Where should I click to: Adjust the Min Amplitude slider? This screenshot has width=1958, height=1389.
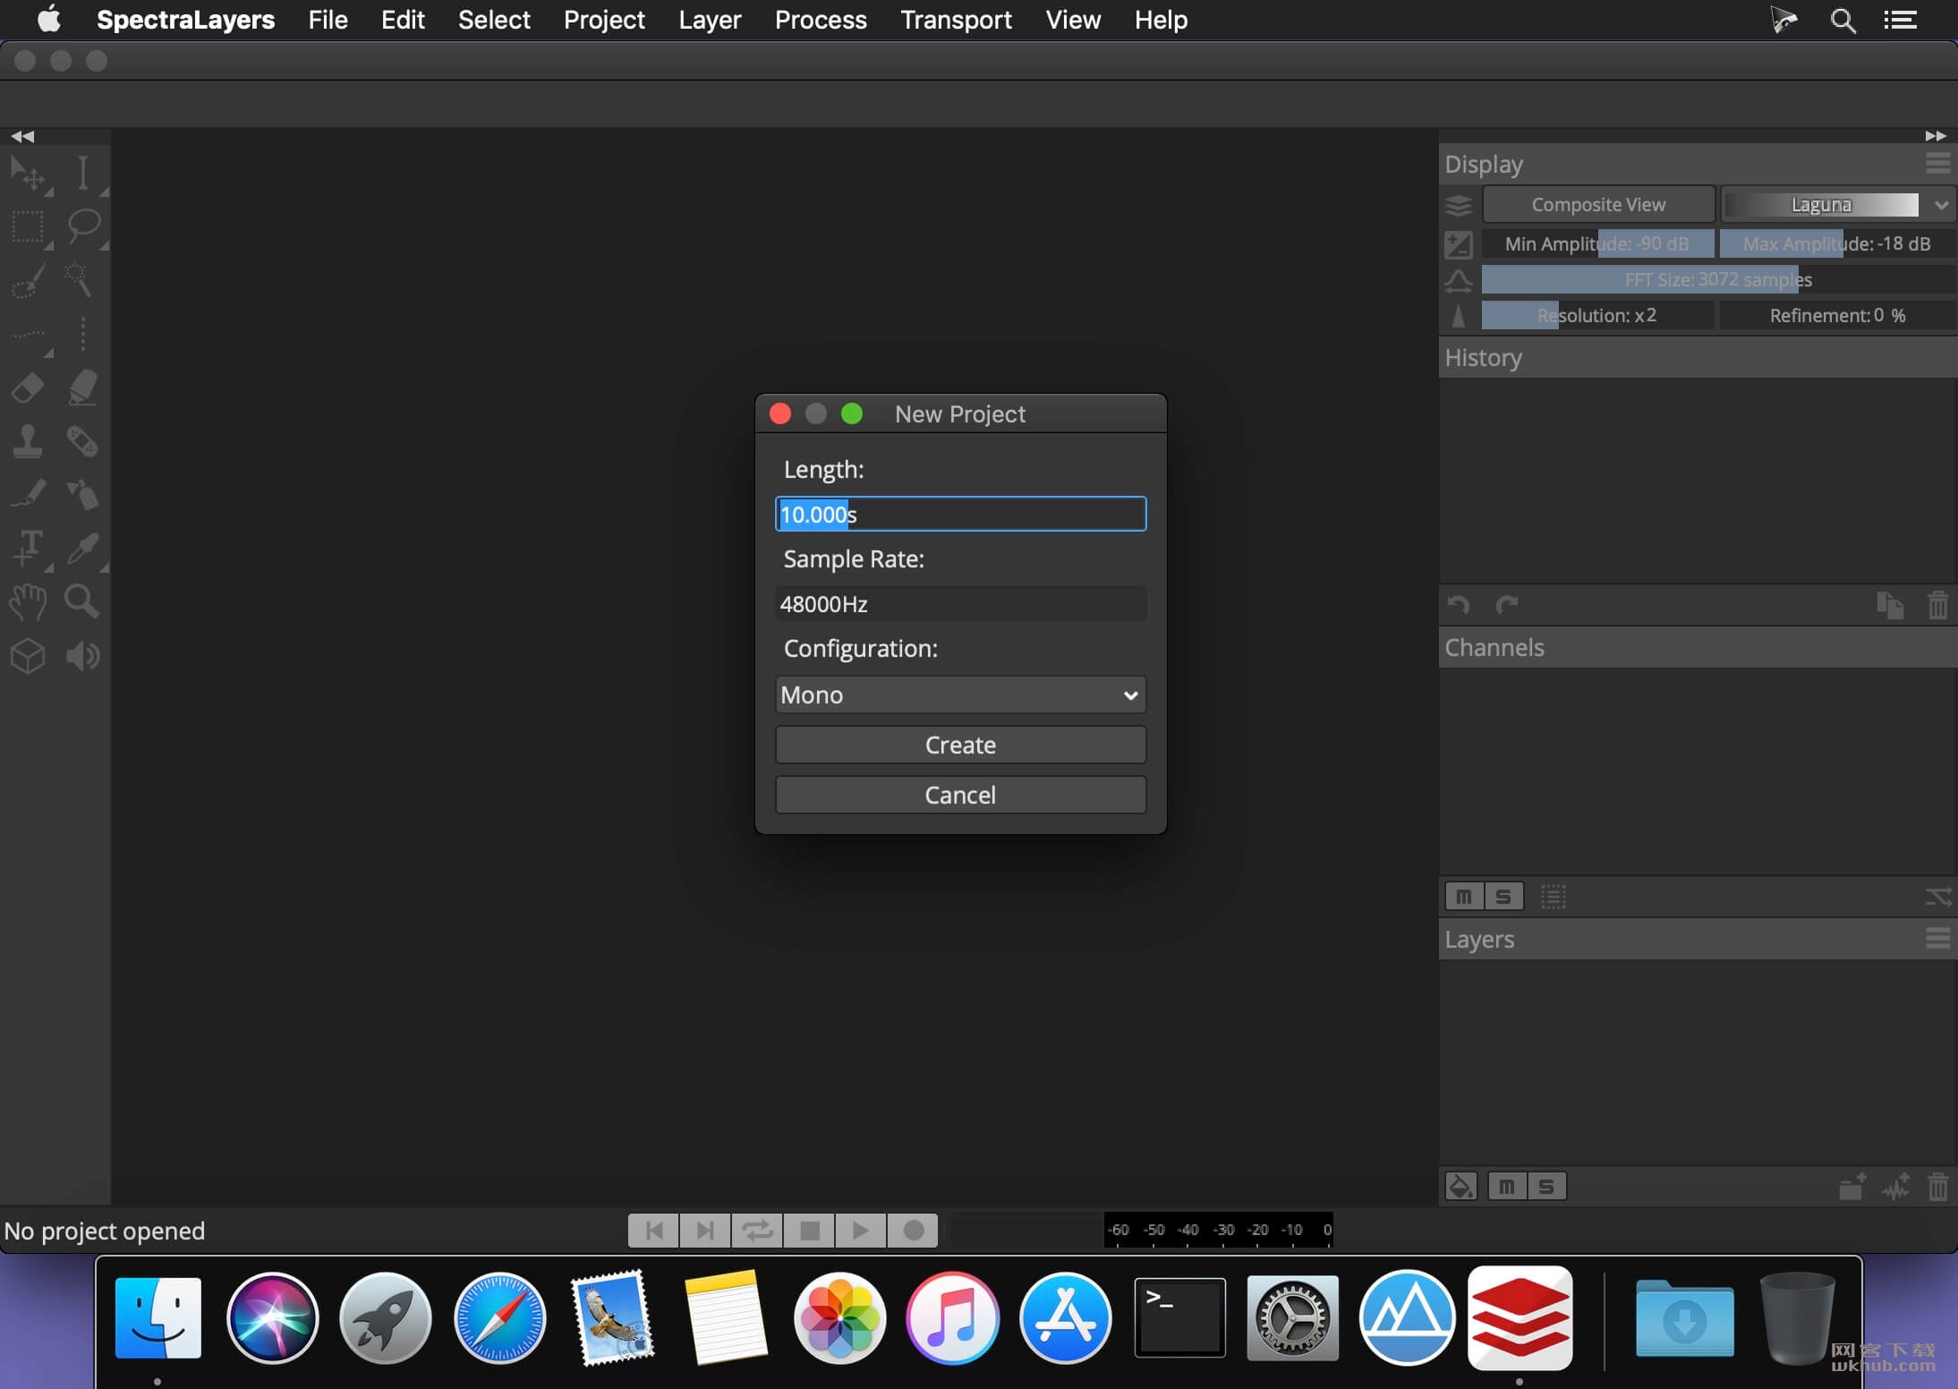1598,243
